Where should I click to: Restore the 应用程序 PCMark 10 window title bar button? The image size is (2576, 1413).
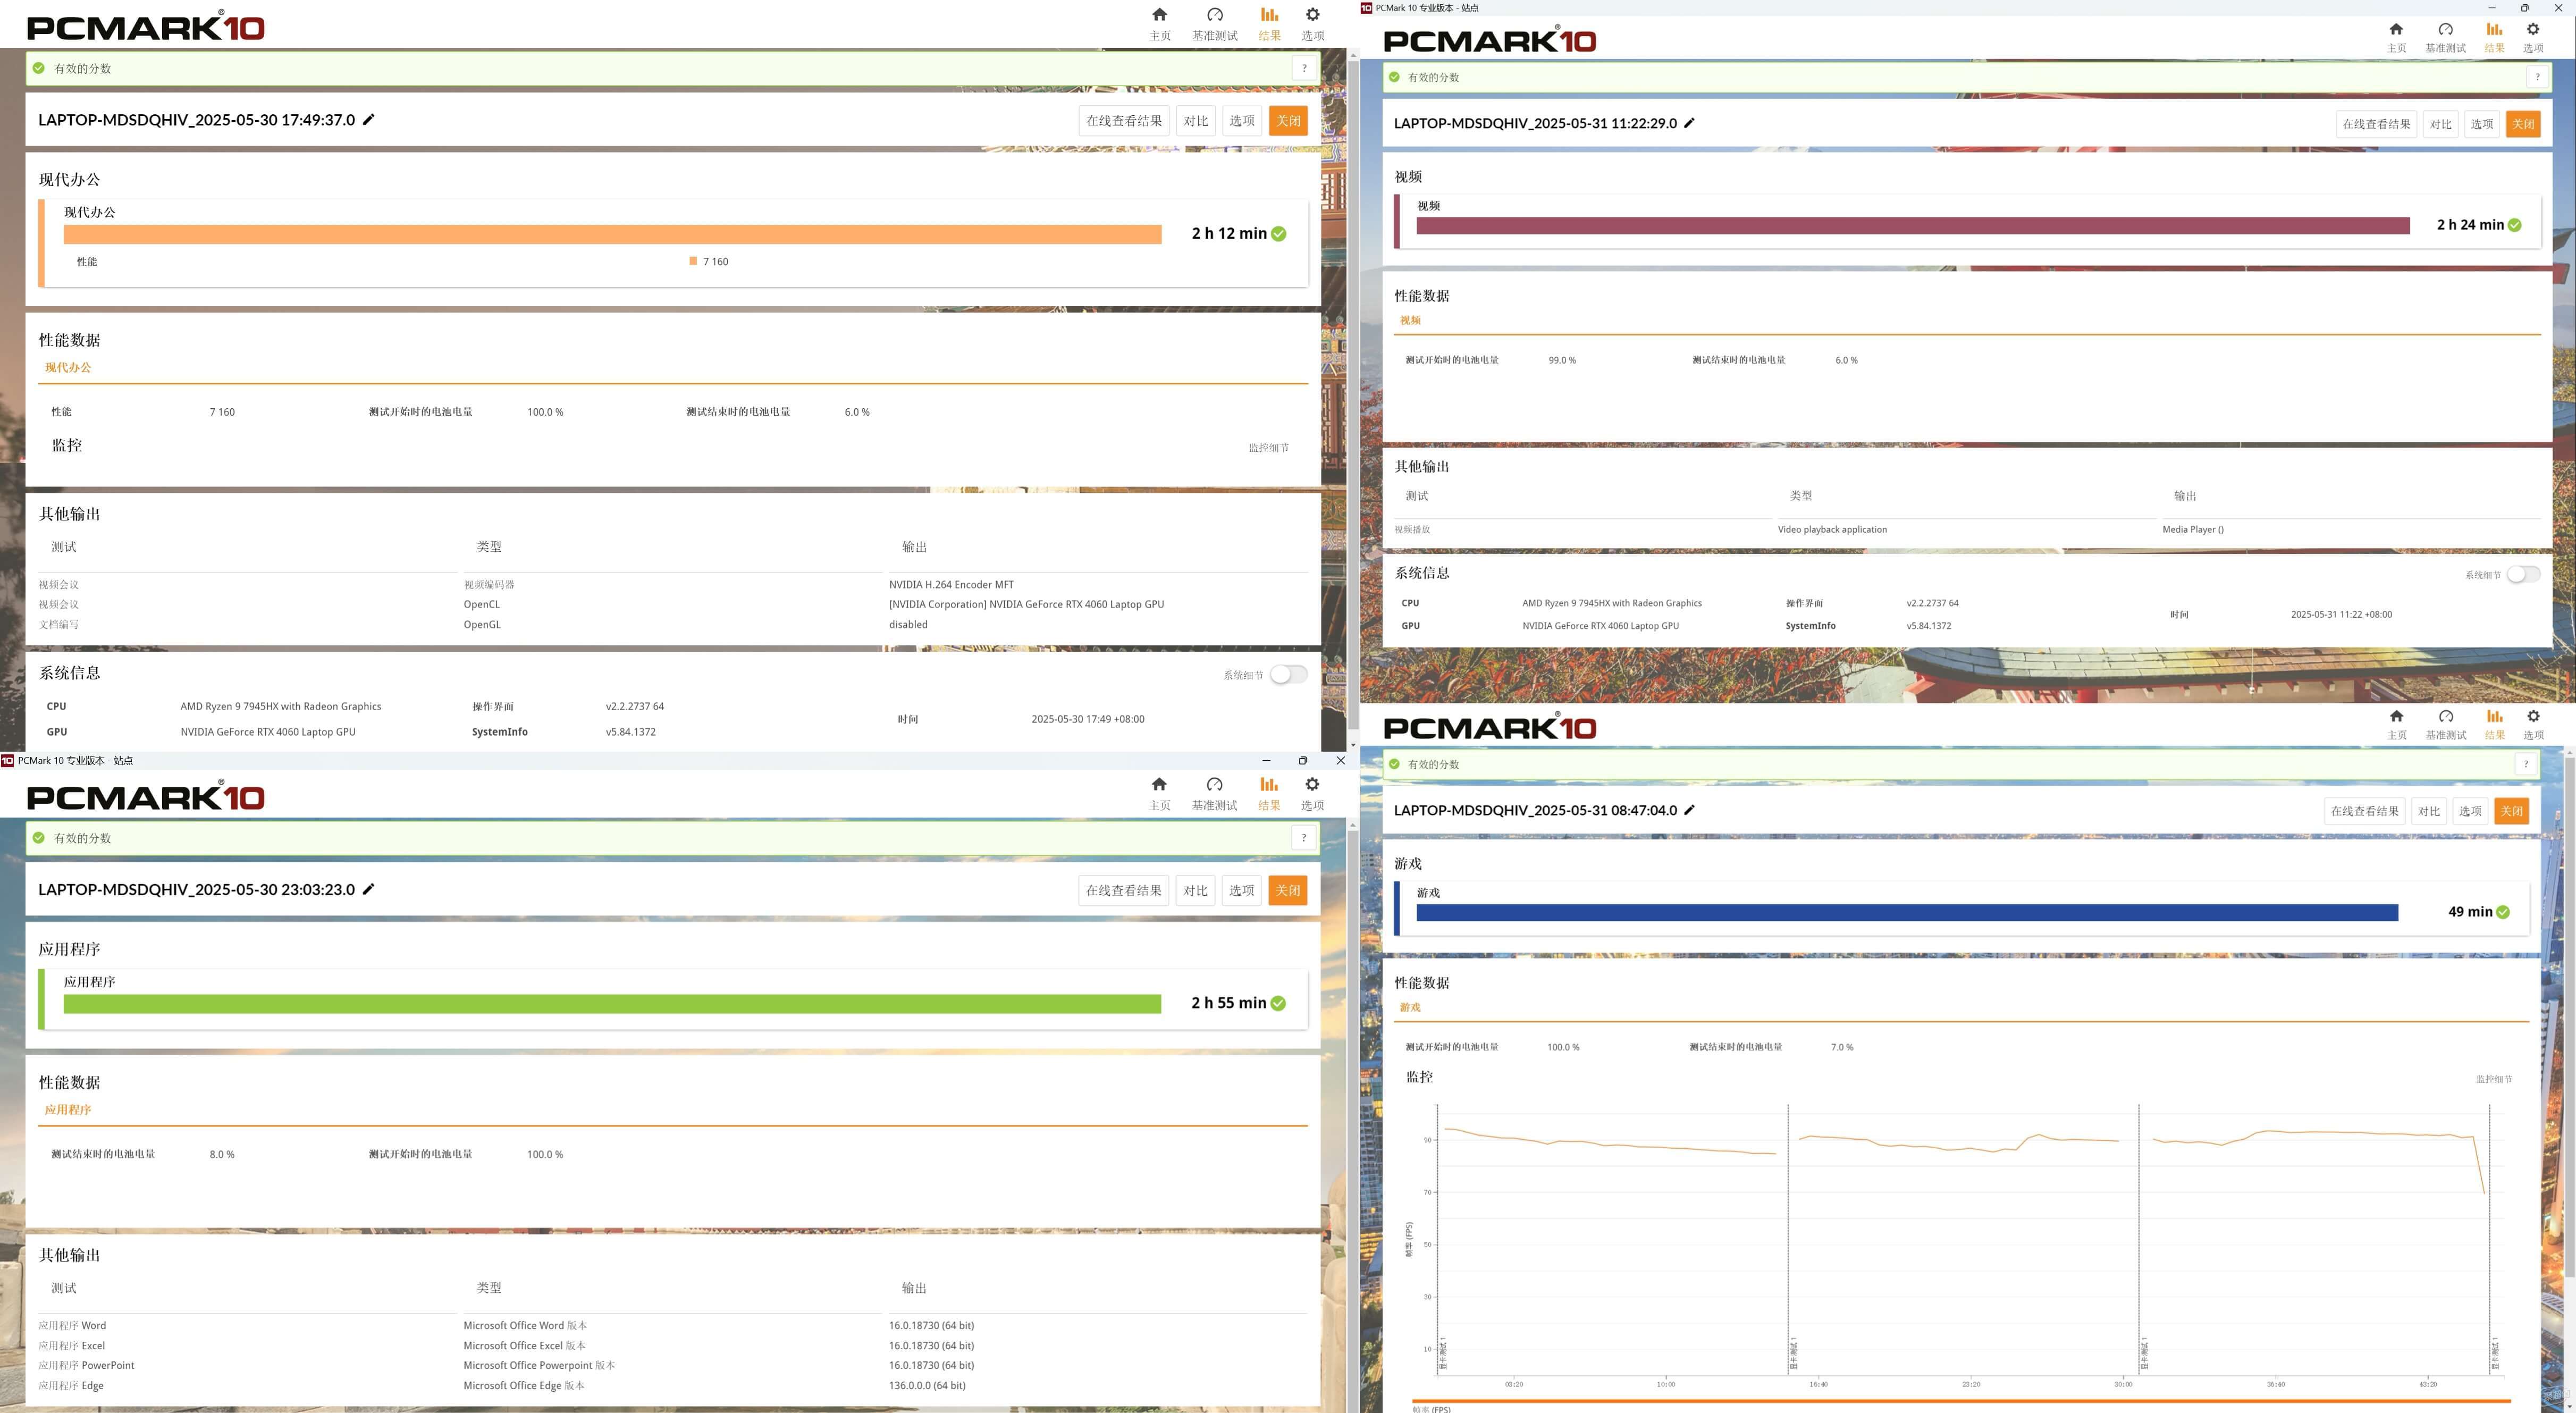click(1302, 761)
